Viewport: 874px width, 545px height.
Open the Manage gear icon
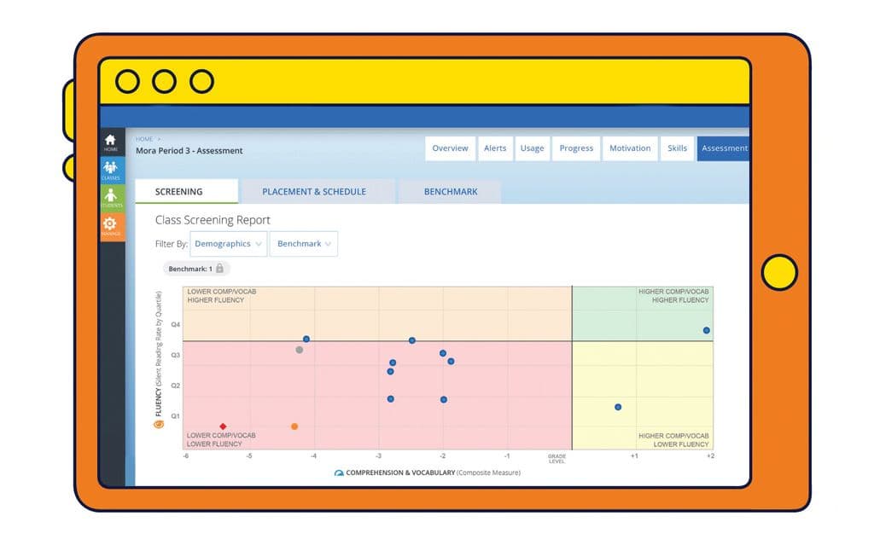pos(111,226)
